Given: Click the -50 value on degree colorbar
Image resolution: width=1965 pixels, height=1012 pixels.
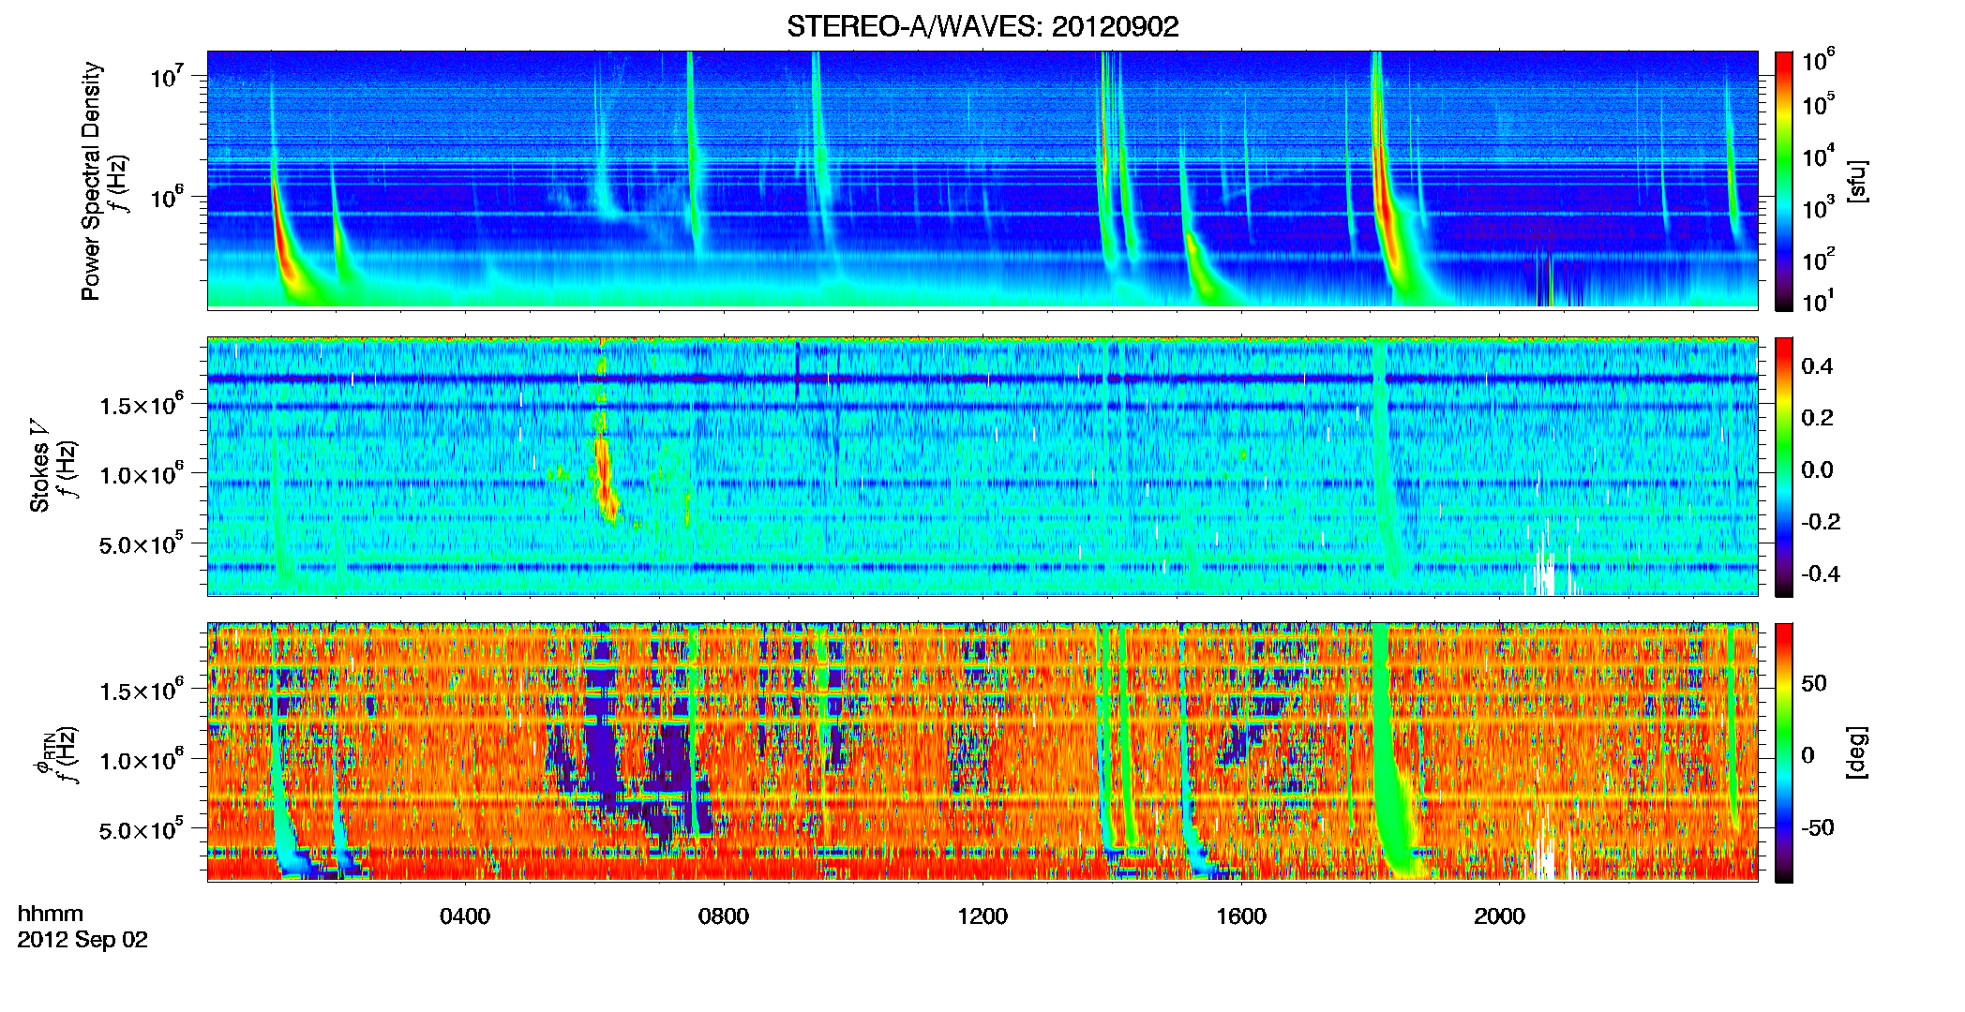Looking at the screenshot, I should 1817,827.
